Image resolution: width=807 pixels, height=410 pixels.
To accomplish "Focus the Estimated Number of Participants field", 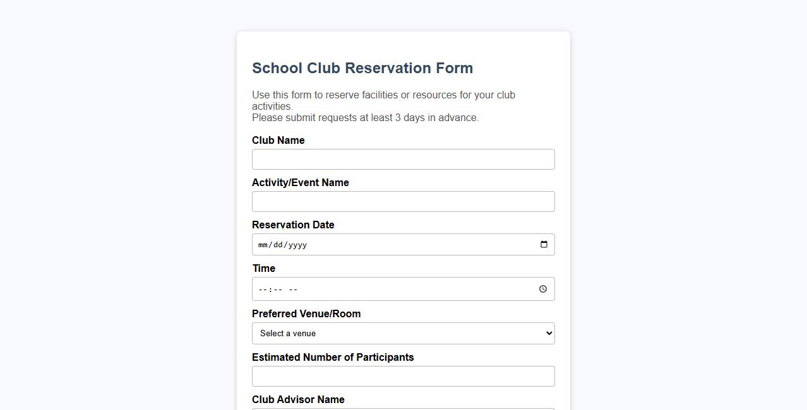I will pos(403,376).
